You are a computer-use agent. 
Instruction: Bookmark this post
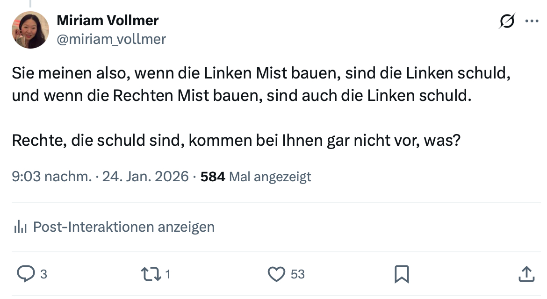click(x=402, y=274)
